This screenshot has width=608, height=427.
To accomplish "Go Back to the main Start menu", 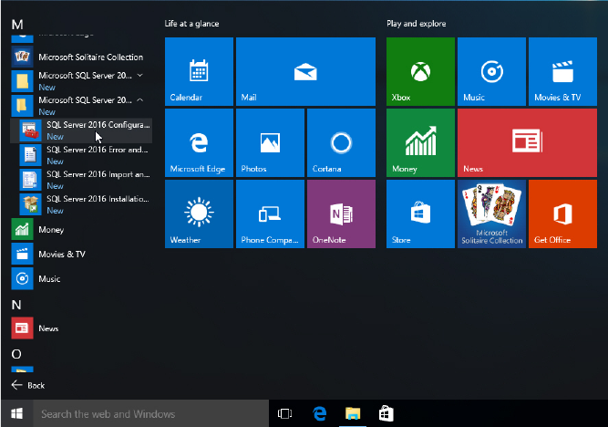I will [x=27, y=386].
